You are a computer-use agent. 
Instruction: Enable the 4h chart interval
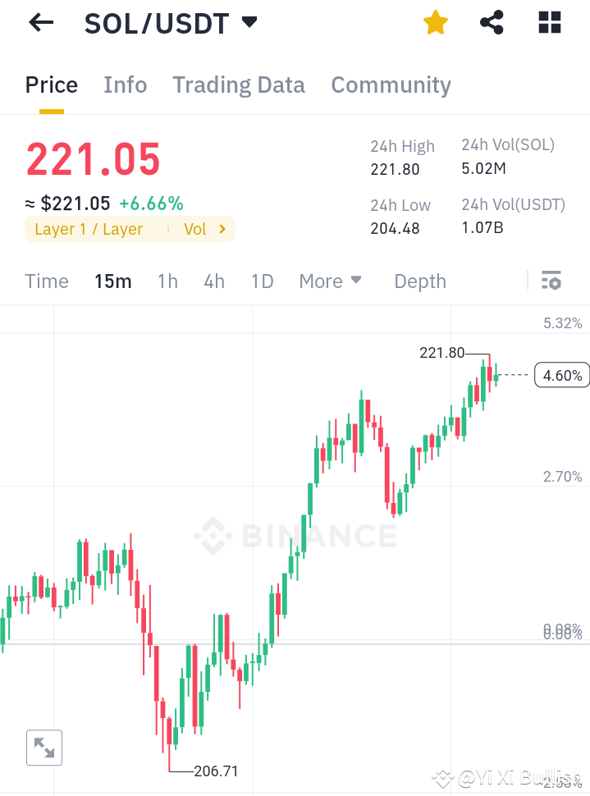[213, 281]
